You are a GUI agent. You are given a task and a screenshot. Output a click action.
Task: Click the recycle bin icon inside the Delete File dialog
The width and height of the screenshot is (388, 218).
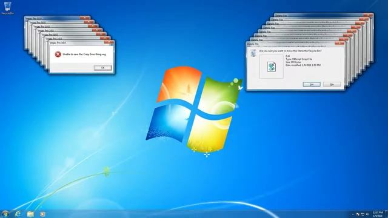coord(253,53)
